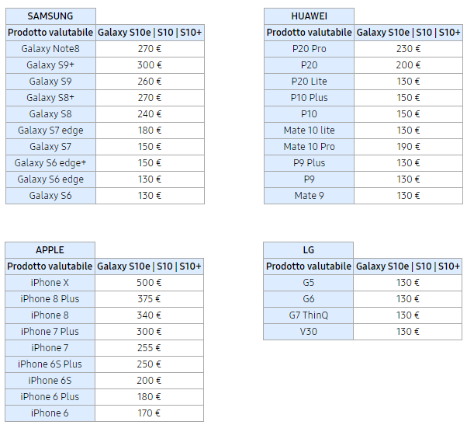The height and width of the screenshot is (425, 467).
Task: Click the SAMSUNG table title cell
Action: click(x=50, y=16)
